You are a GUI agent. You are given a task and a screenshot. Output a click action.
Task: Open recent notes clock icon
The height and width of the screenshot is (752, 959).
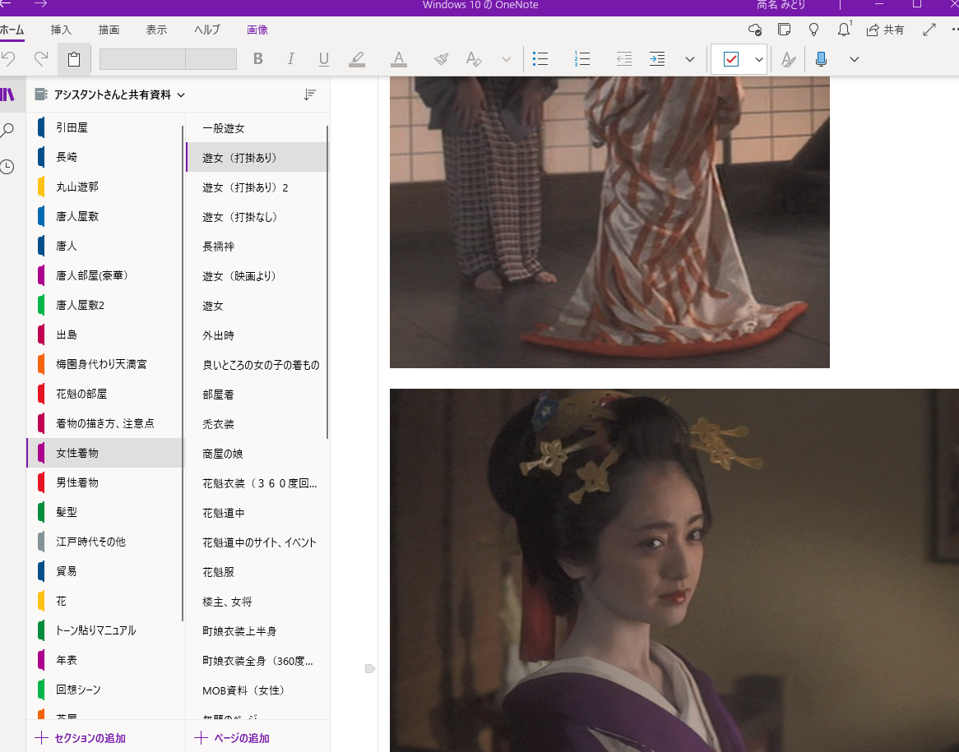point(7,167)
